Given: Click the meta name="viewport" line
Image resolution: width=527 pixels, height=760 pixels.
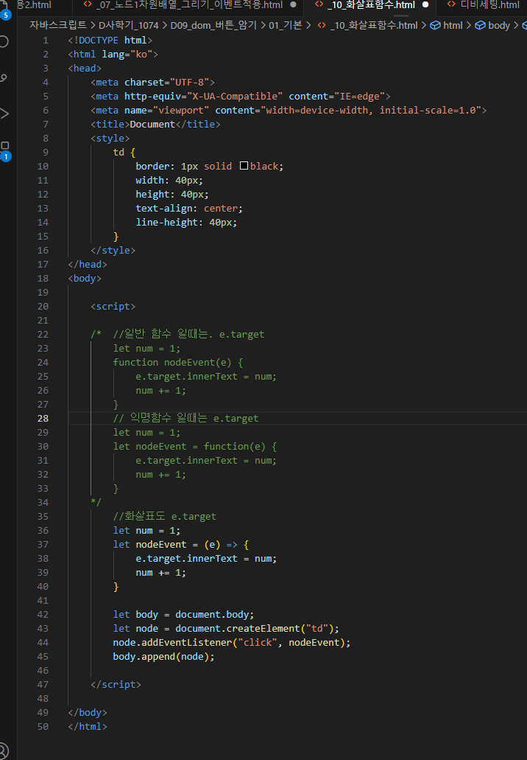Looking at the screenshot, I should (289, 111).
